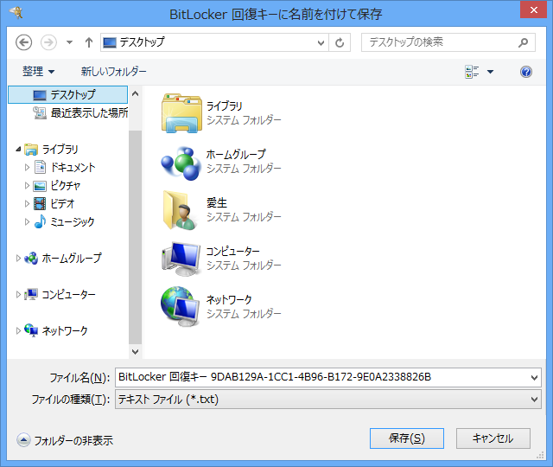Toggle フォルダーの非表示 to hide folders
Image resolution: width=553 pixels, height=467 pixels.
point(65,440)
